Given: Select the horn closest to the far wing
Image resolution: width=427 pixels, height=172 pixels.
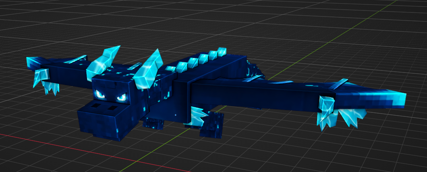Looking at the screenshot, I should pos(103,62).
